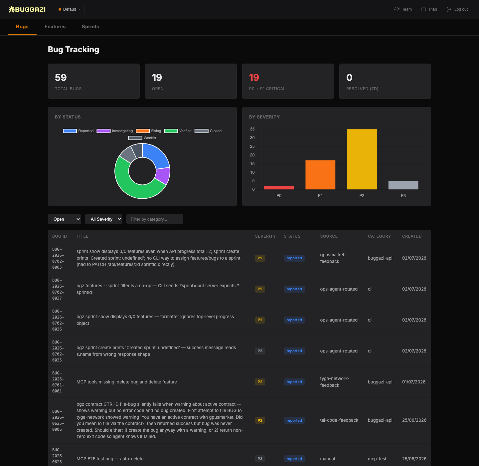Toggle the Wontfix legend swatch

coord(135,138)
